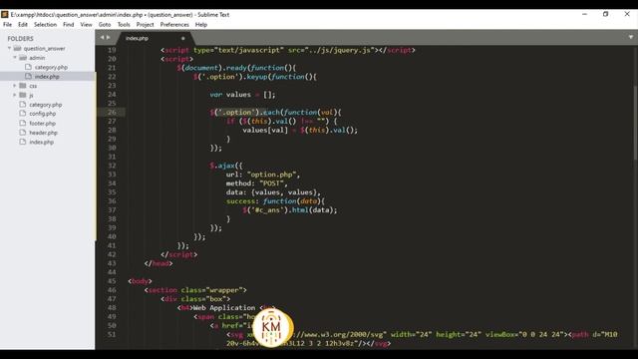The image size is (638, 359).
Task: Click the vertical scrollbar thumb in editor
Action: point(635,122)
